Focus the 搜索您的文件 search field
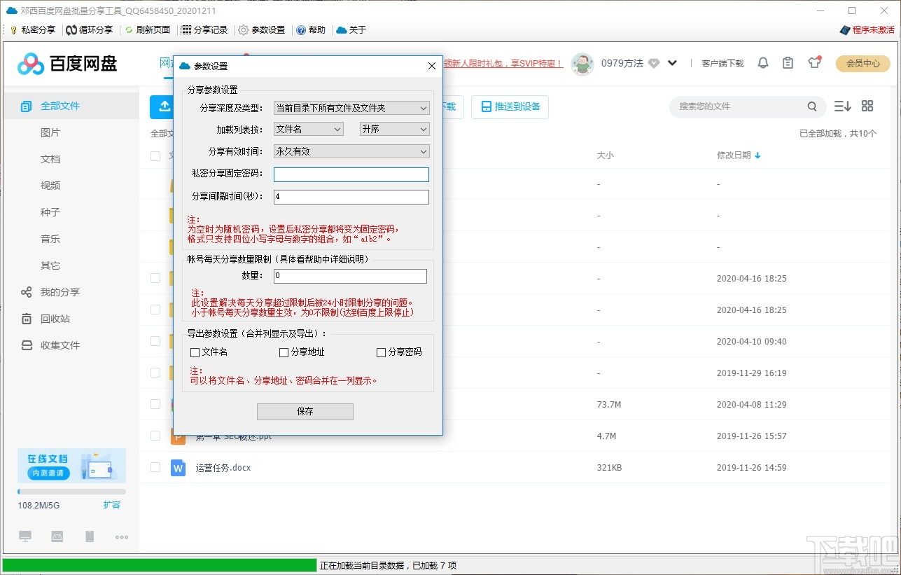The width and height of the screenshot is (901, 575). [739, 106]
